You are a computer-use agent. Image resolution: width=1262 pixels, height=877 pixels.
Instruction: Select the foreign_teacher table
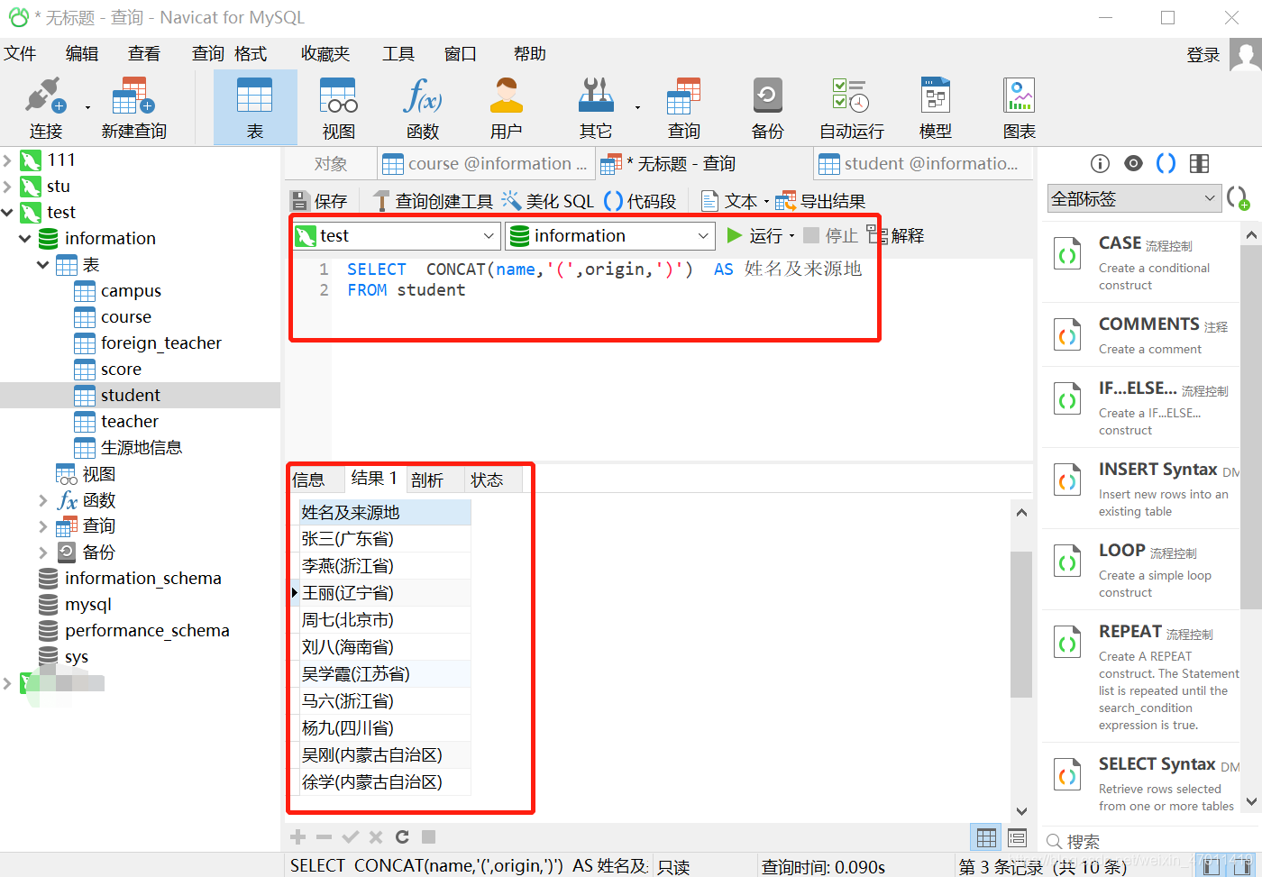tap(161, 343)
